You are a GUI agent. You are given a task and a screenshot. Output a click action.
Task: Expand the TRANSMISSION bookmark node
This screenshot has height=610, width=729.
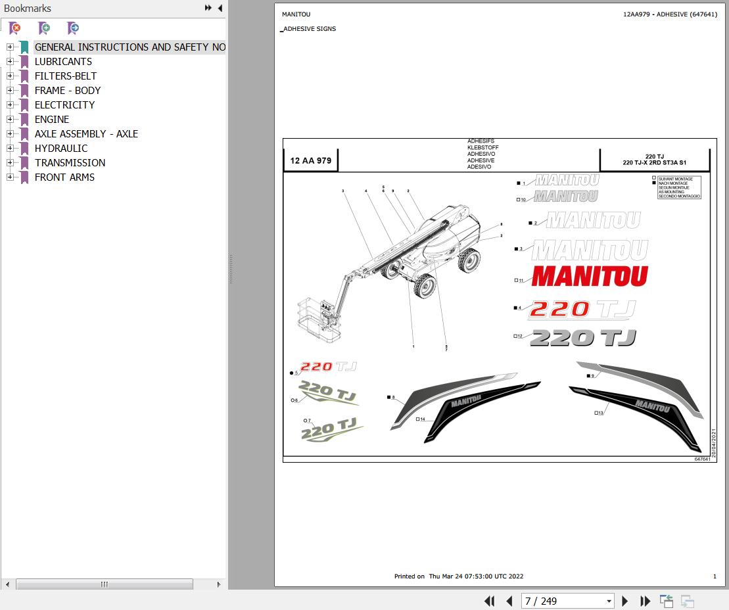(x=10, y=163)
